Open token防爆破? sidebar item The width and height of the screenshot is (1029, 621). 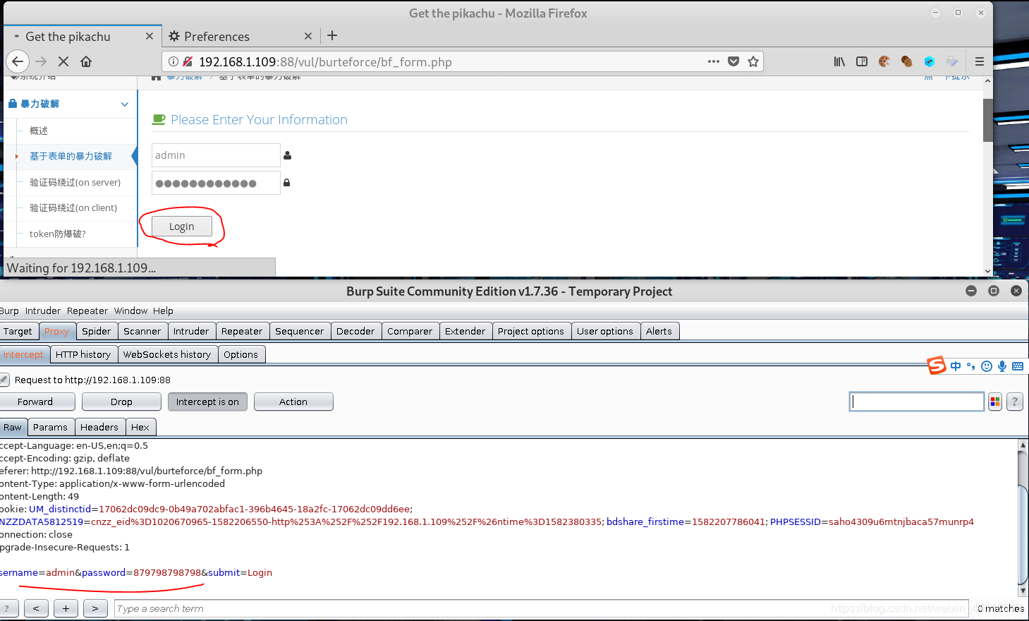click(x=58, y=234)
